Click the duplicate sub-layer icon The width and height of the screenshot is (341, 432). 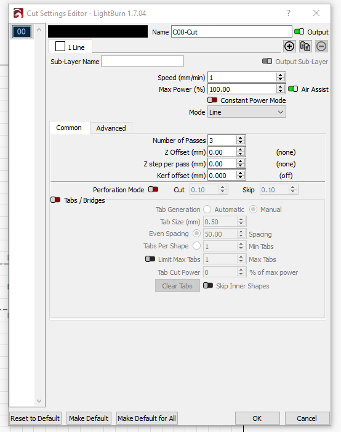pos(305,46)
